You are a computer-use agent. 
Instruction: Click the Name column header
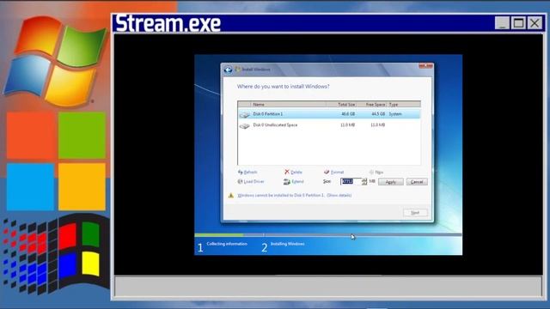[x=289, y=105]
